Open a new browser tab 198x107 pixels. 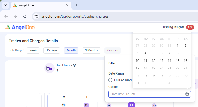77,5
